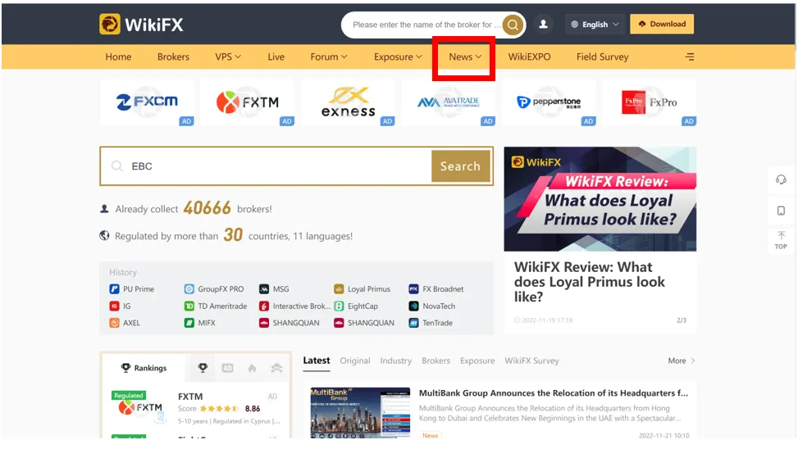This screenshot has height=449, width=798.
Task: Open the 'WikiFX Review: What does Loyal Primus look like?' headline
Action: 590,282
